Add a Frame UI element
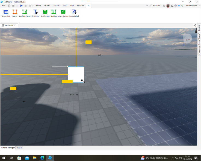Image resolution: width=201 pixels, height=161 pixels. pyautogui.click(x=15, y=13)
